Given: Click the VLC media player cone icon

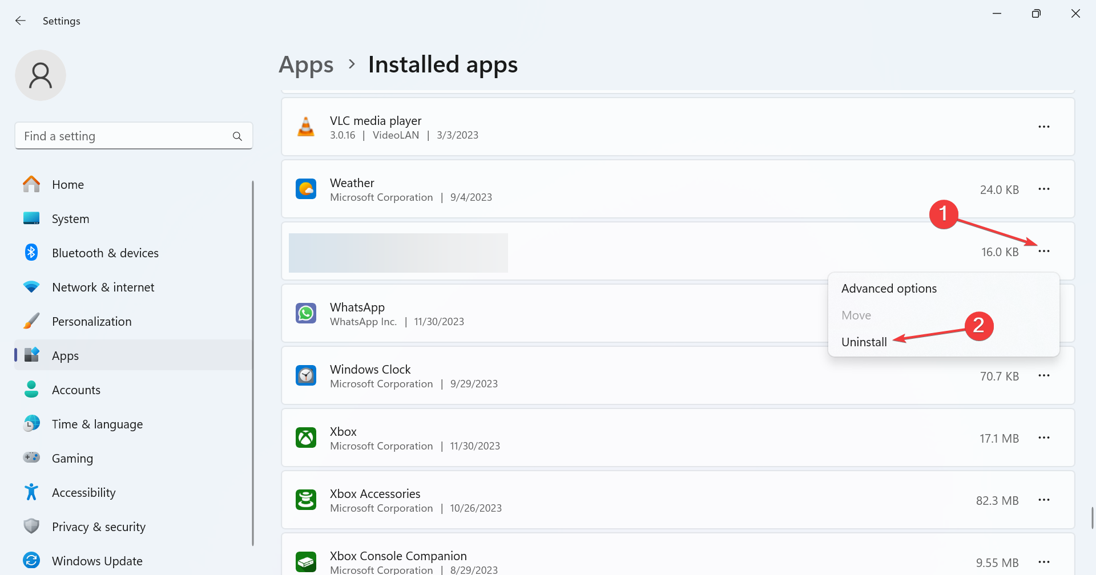Looking at the screenshot, I should click(306, 127).
